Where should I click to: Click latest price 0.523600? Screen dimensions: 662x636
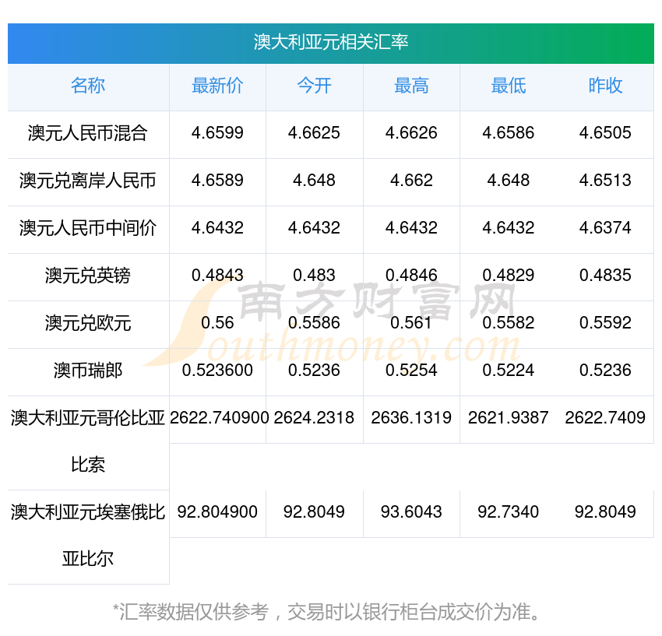(217, 371)
